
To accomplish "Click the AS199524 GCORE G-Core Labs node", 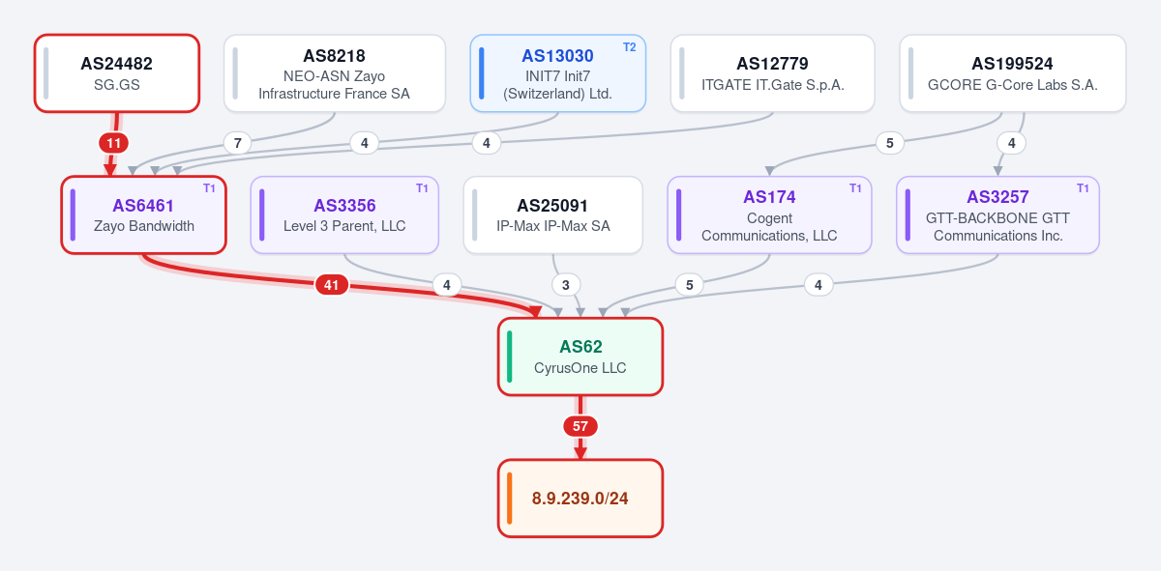I will point(1013,73).
